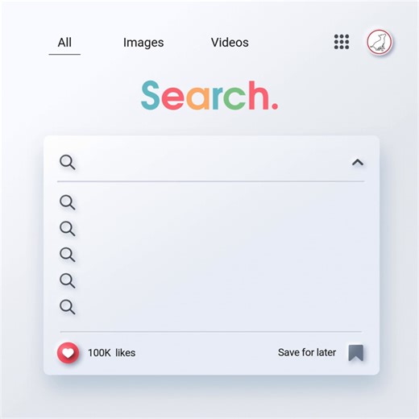The image size is (419, 419).
Task: Toggle the red heart like button
Action: coord(68,353)
